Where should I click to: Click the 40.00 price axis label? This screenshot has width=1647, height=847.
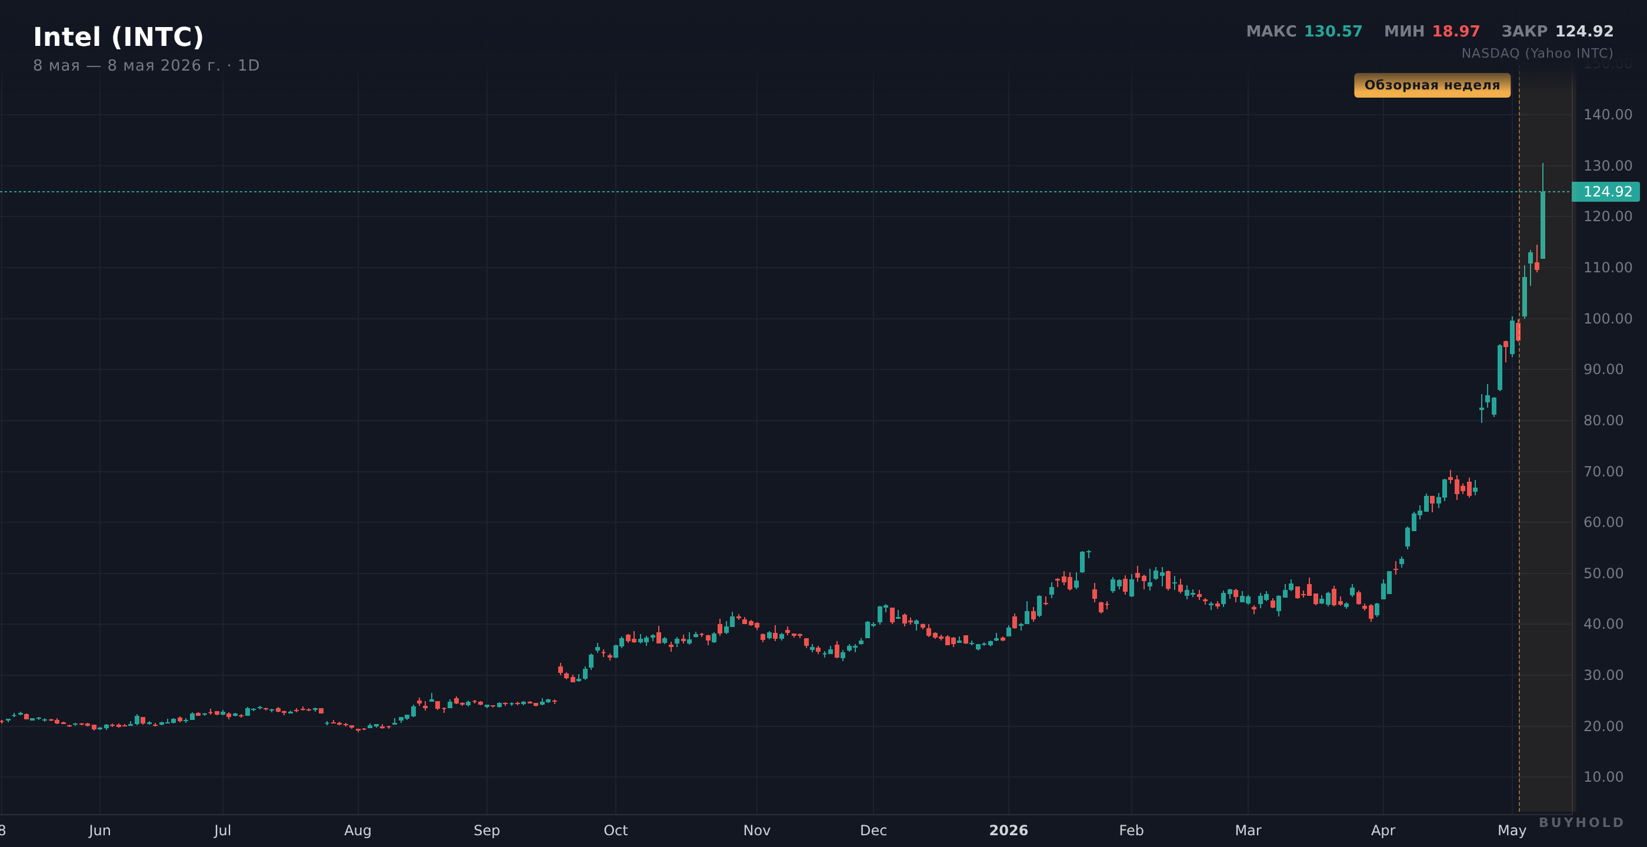click(1603, 623)
